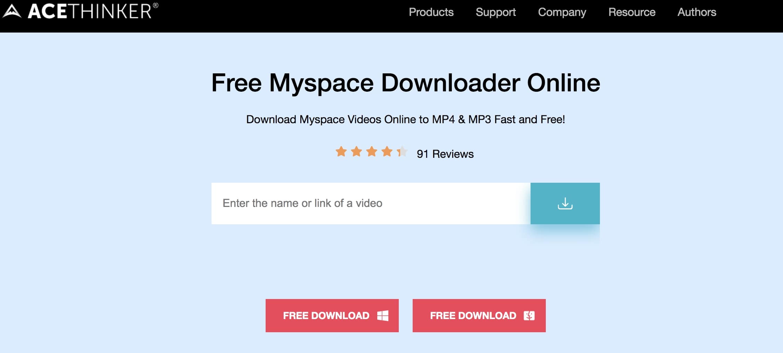Click Free Download for Mac
783x353 pixels.
point(479,316)
